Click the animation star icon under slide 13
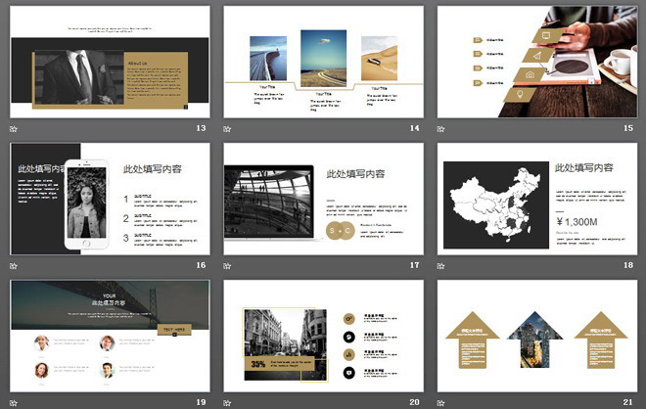 (x=14, y=128)
